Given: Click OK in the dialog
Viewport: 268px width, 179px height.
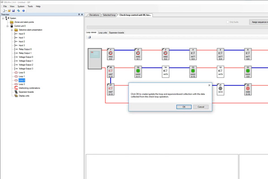Looking at the screenshot, I should [x=184, y=107].
